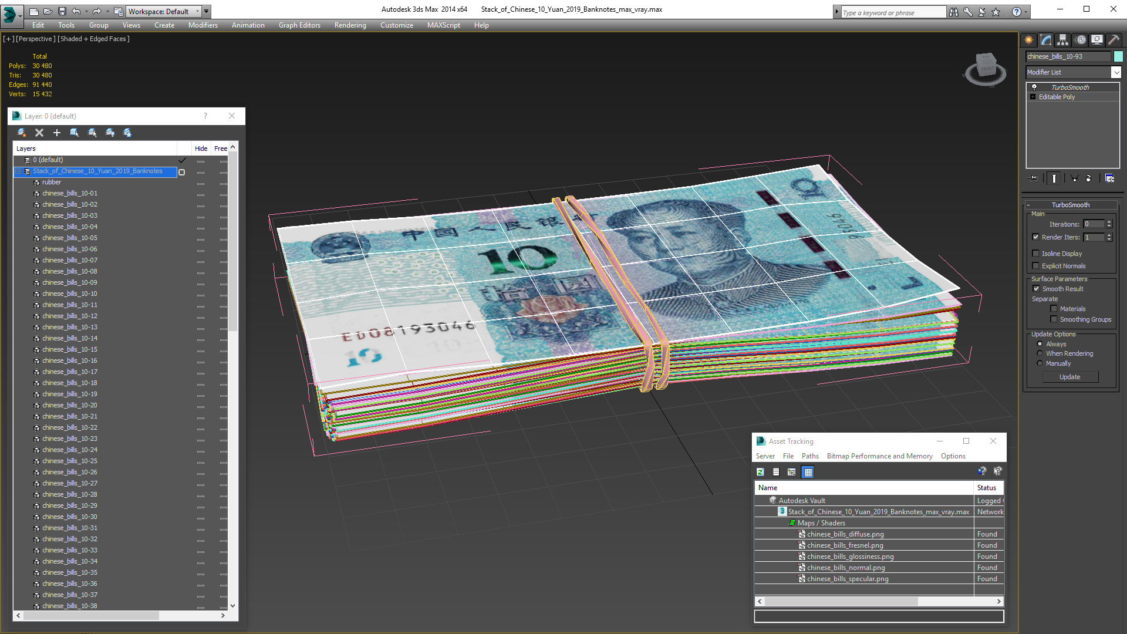Expand the Editable Poly plus sign in stack

(1033, 97)
